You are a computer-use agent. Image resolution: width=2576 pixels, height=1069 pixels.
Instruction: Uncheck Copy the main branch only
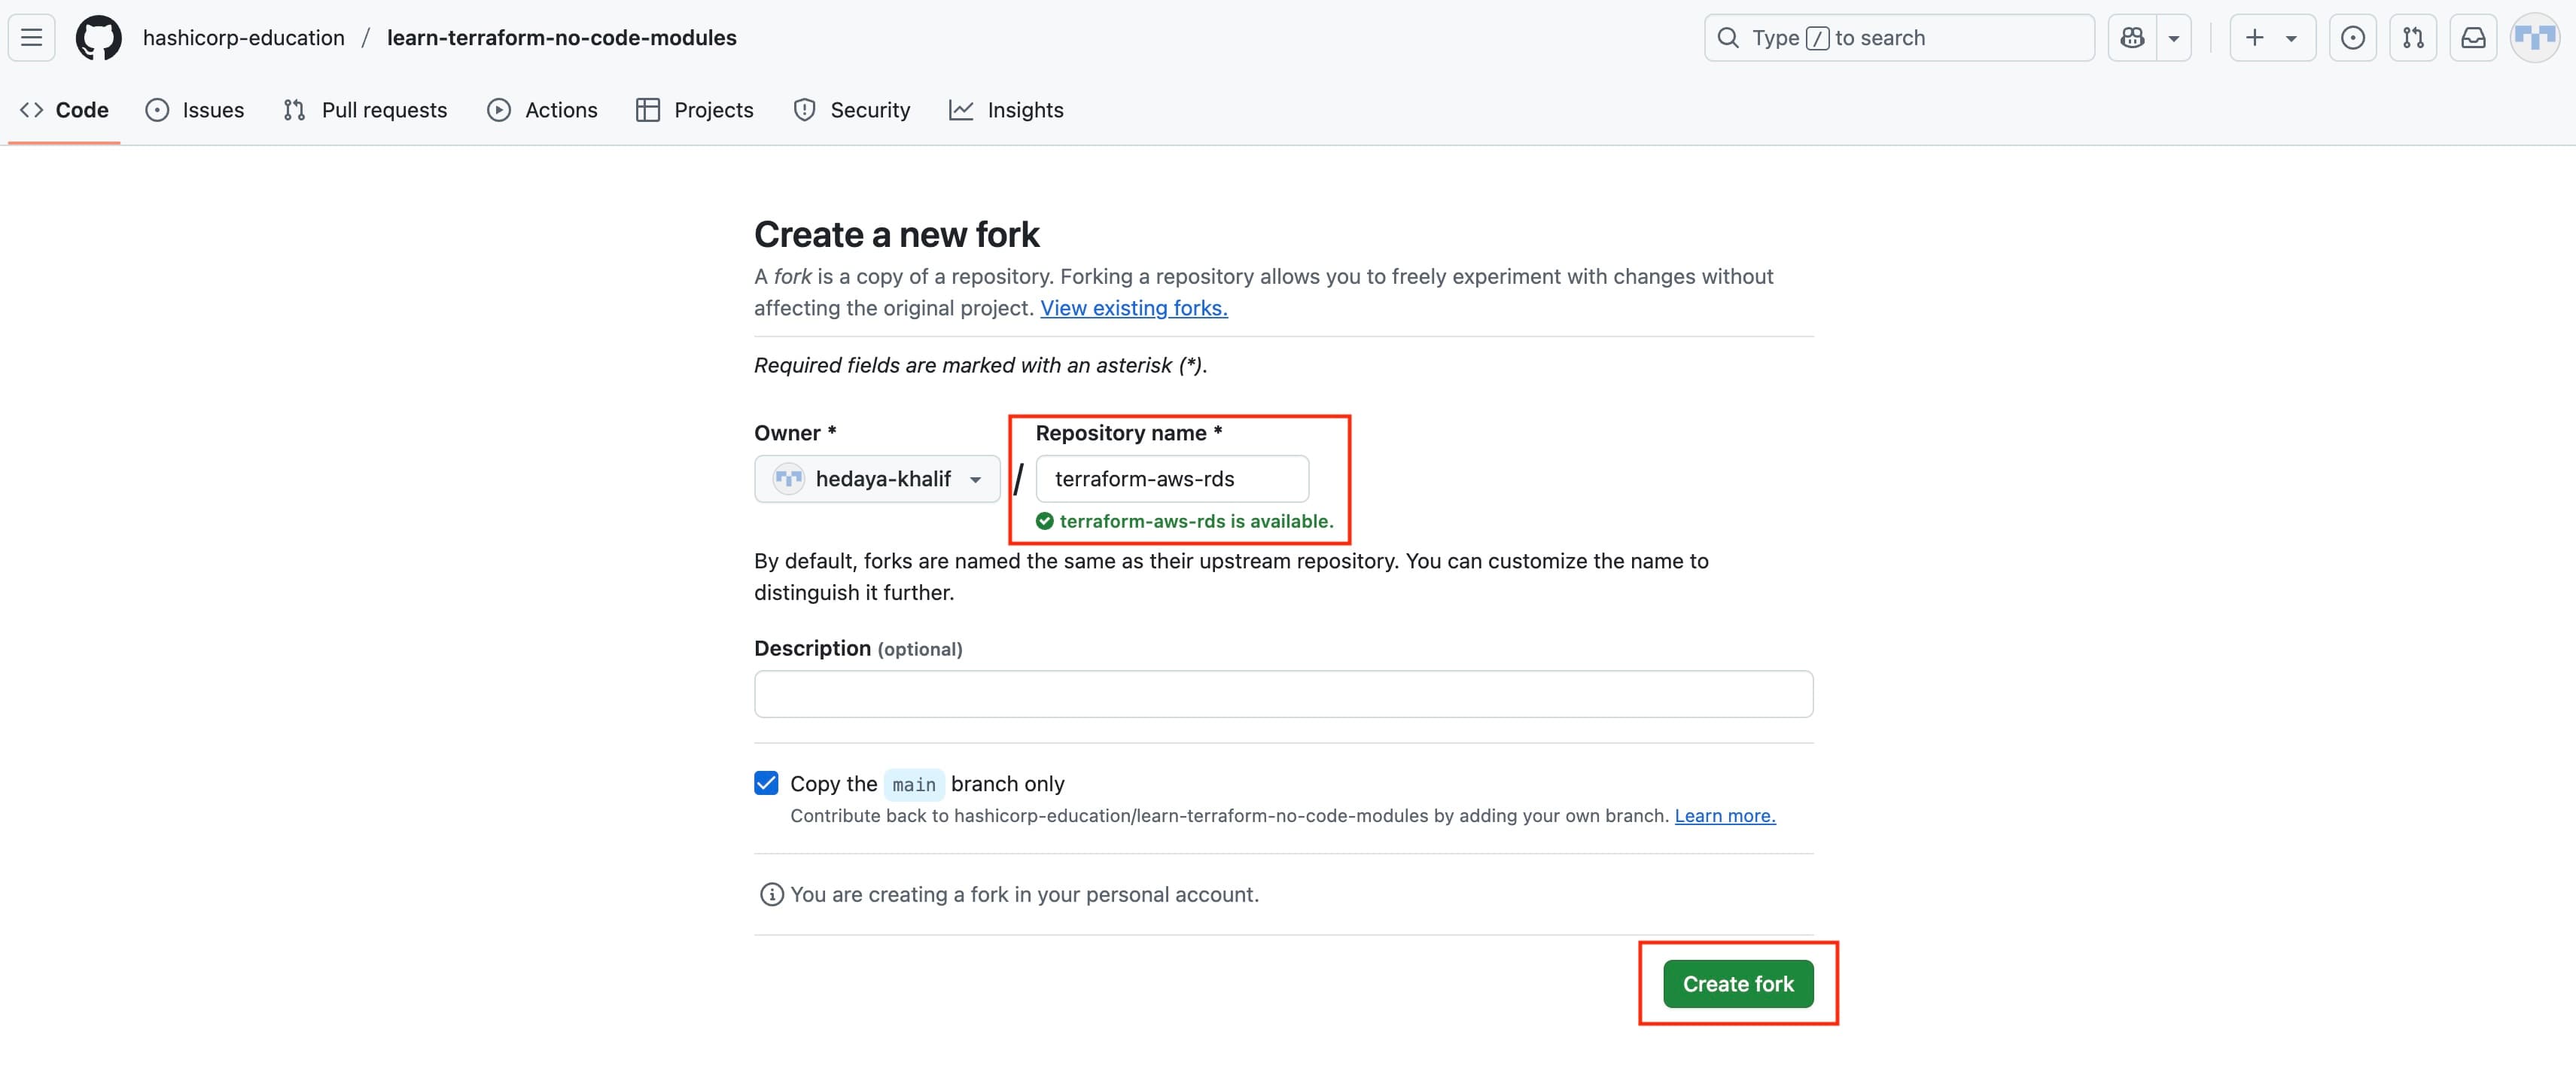click(766, 783)
